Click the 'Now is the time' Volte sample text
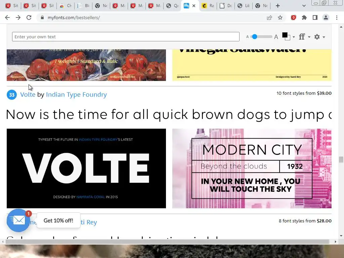Image resolution: width=344 pixels, height=258 pixels. coord(169,115)
